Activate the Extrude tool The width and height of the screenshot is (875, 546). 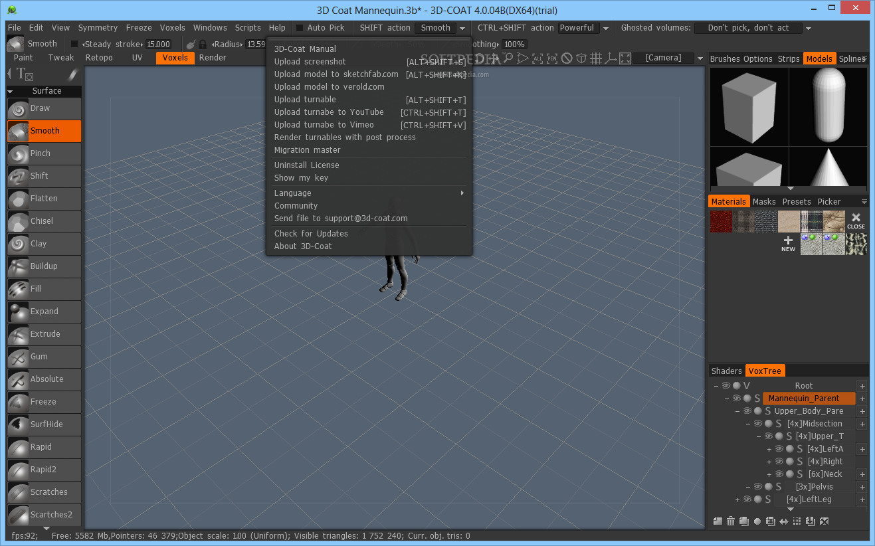click(44, 334)
